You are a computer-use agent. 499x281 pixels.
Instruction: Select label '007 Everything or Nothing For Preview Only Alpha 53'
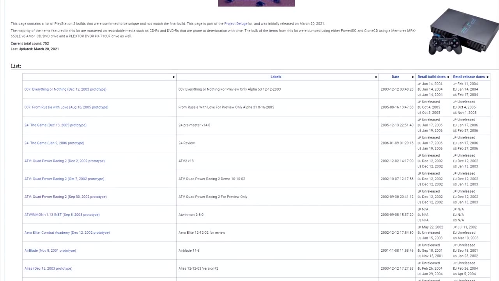[x=219, y=89]
